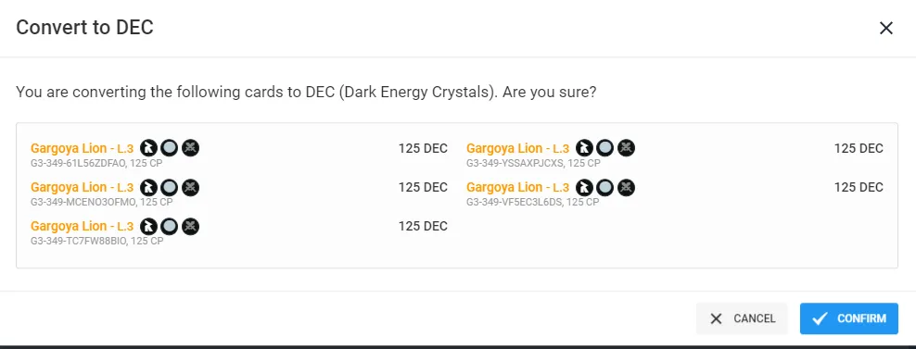Click third ability icon on card MCENO3OFMO
Image resolution: width=916 pixels, height=349 pixels.
pos(190,187)
